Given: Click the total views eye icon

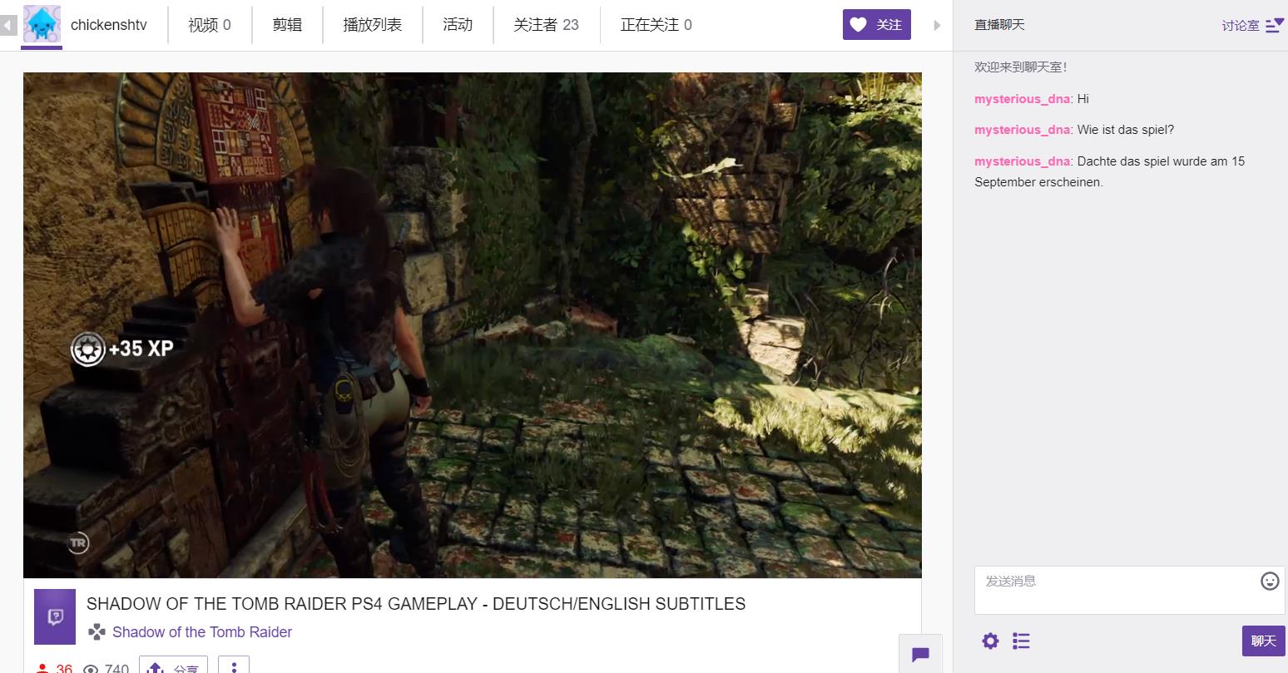Looking at the screenshot, I should coord(91,669).
